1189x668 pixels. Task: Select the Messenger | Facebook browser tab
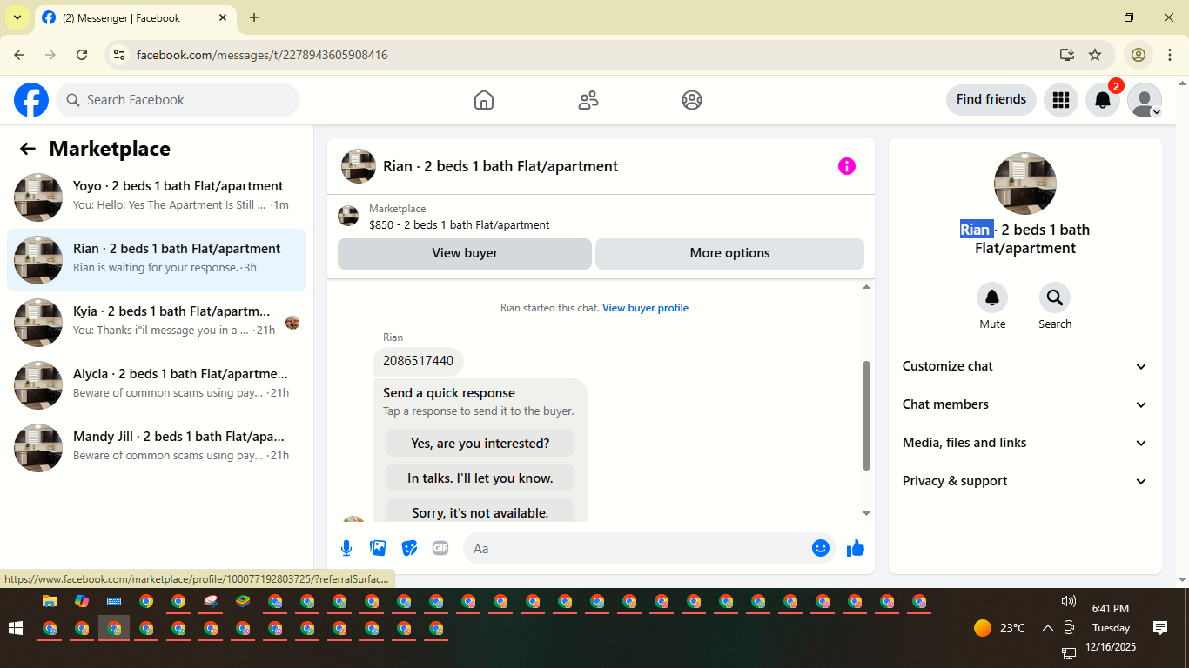[x=136, y=18]
